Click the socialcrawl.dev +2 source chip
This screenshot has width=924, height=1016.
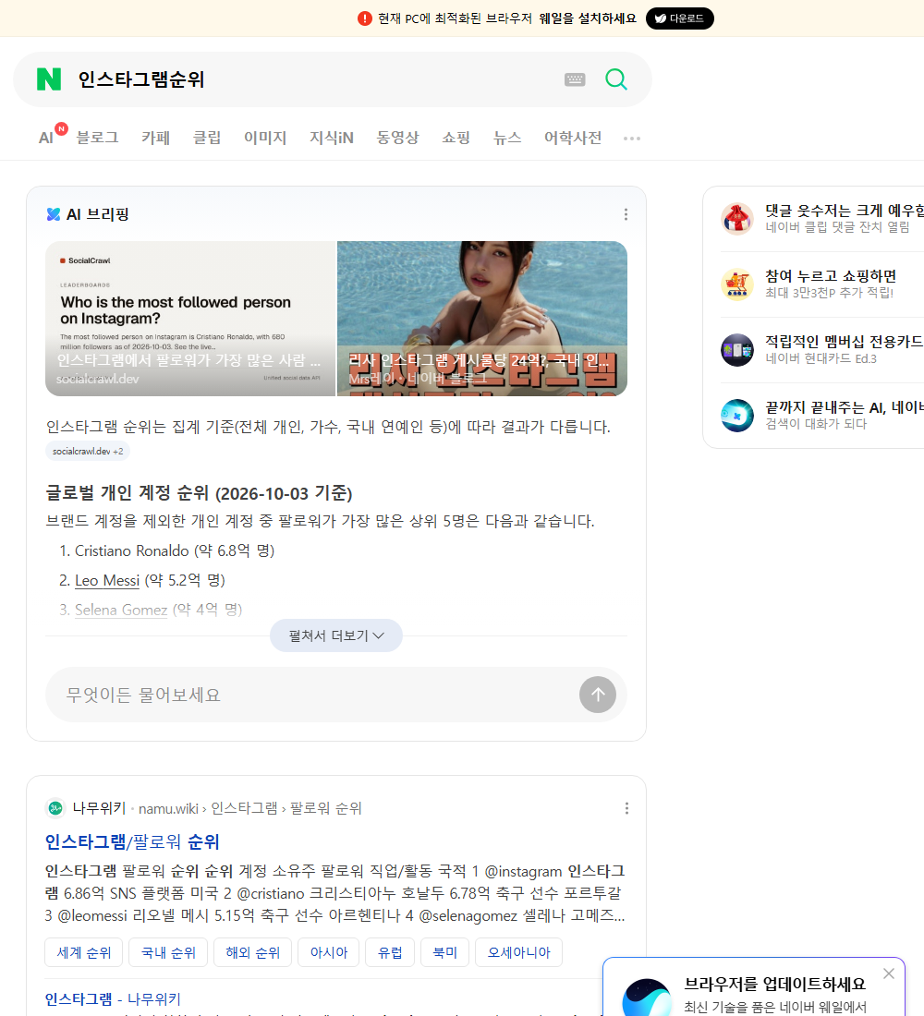tap(88, 451)
